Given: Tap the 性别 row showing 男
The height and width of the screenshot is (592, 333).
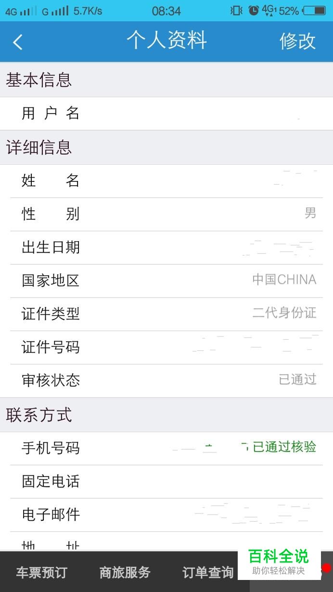Looking at the screenshot, I should [x=166, y=214].
